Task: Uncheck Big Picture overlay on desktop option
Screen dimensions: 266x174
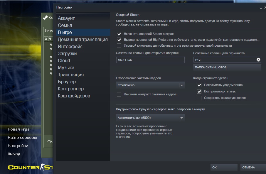Action: (119, 40)
